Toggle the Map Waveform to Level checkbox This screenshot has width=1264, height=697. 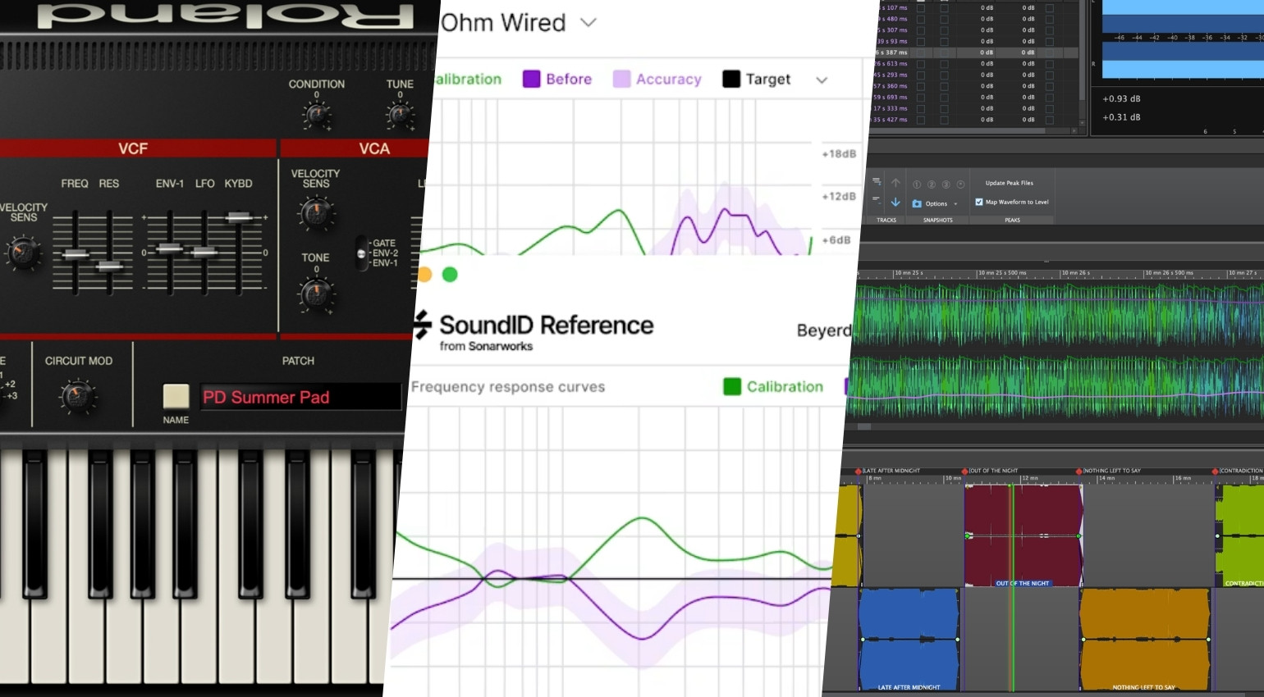tap(979, 202)
